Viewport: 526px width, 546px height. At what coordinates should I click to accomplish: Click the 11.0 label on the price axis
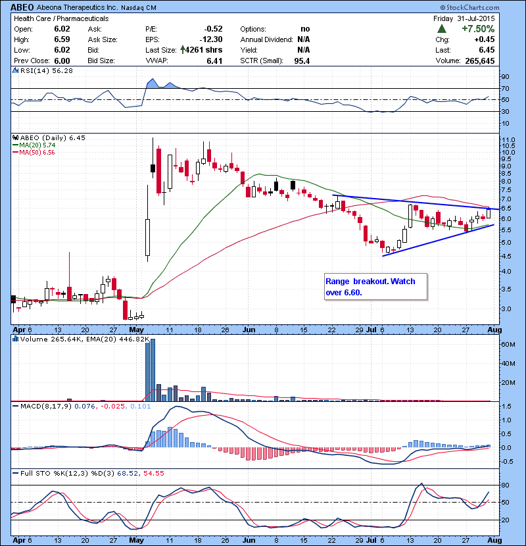tap(508, 139)
